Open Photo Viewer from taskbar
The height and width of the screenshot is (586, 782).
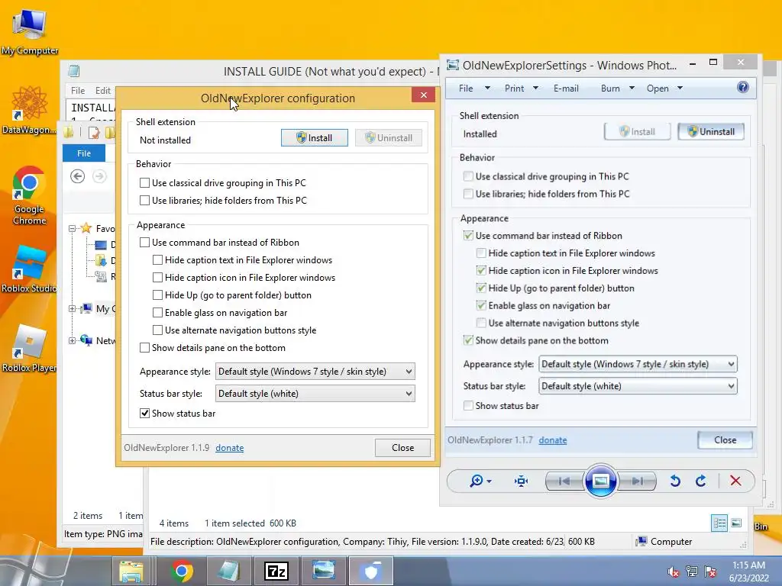click(324, 571)
